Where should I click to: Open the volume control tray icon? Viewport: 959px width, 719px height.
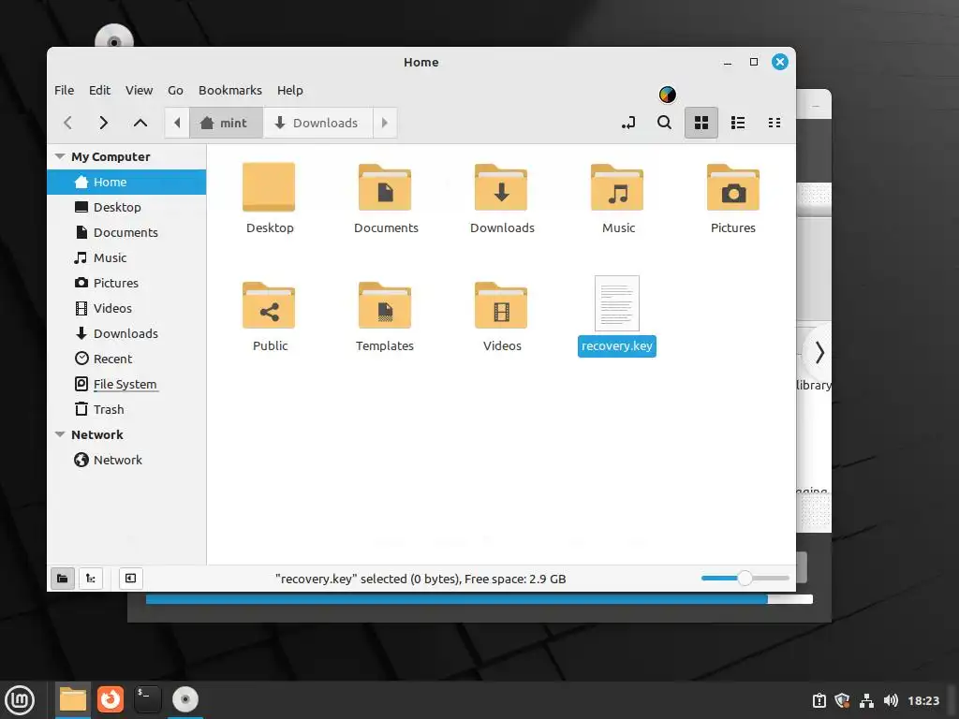point(891,700)
